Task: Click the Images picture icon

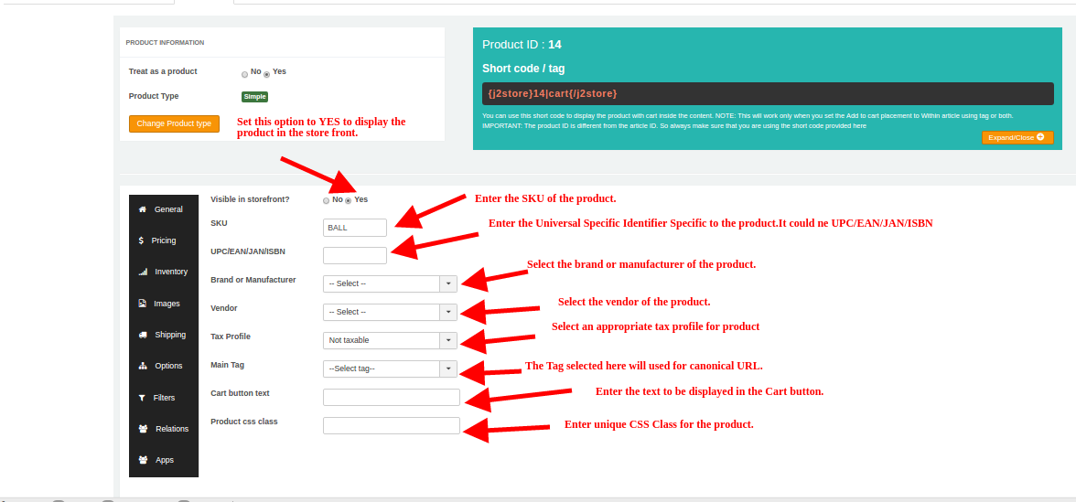Action: (143, 304)
